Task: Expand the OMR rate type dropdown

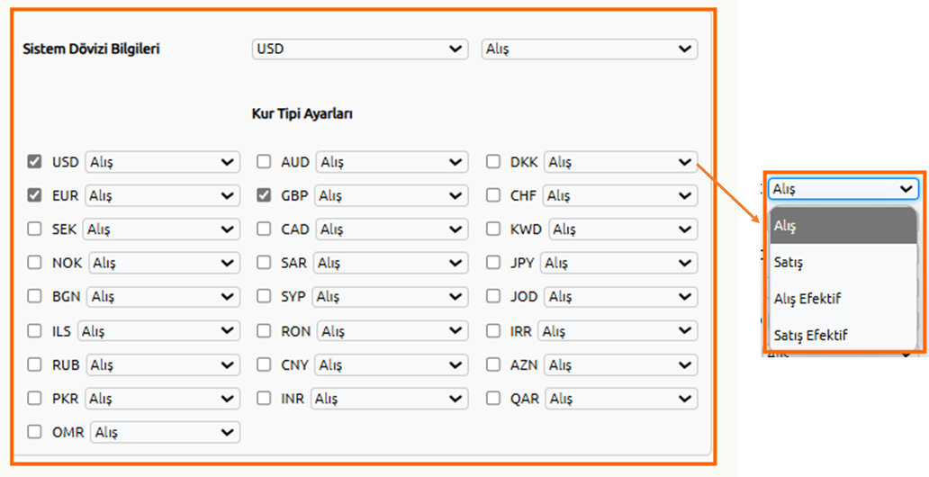Action: pos(166,433)
